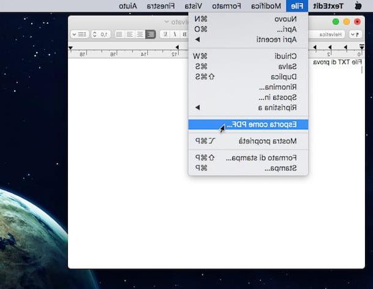Click the highlighted align-left button
Screen dimensions: 373x289
click(x=150, y=34)
